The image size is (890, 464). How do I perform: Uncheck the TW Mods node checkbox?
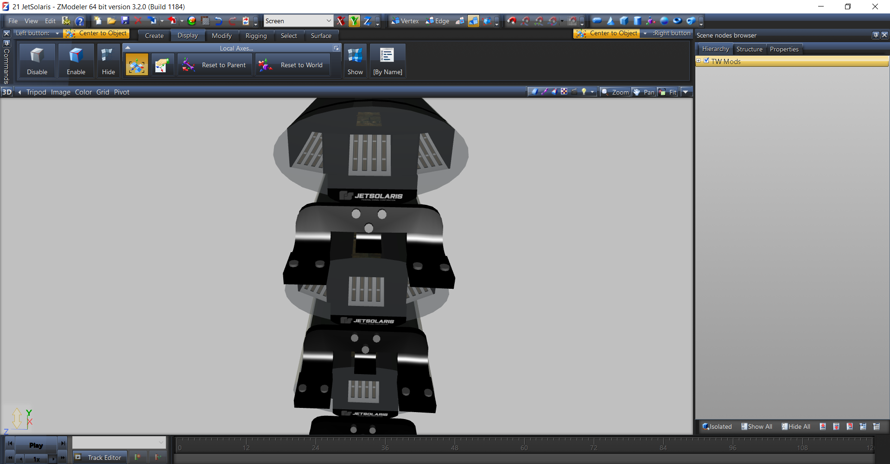(x=706, y=61)
